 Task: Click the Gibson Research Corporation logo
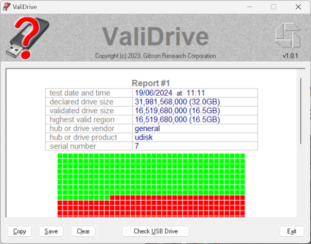pos(287,36)
